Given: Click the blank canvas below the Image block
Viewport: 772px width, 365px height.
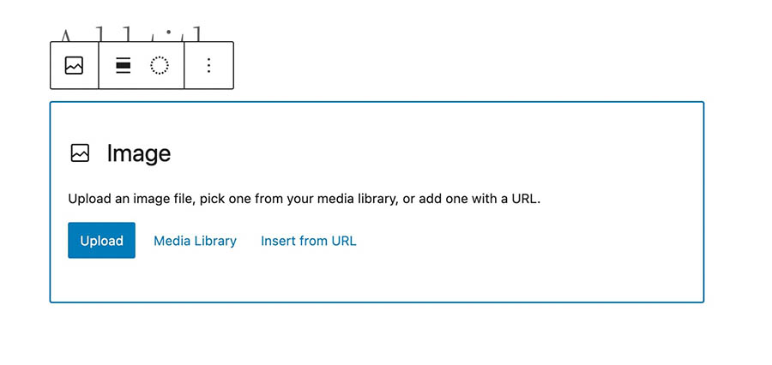Looking at the screenshot, I should pos(377,334).
